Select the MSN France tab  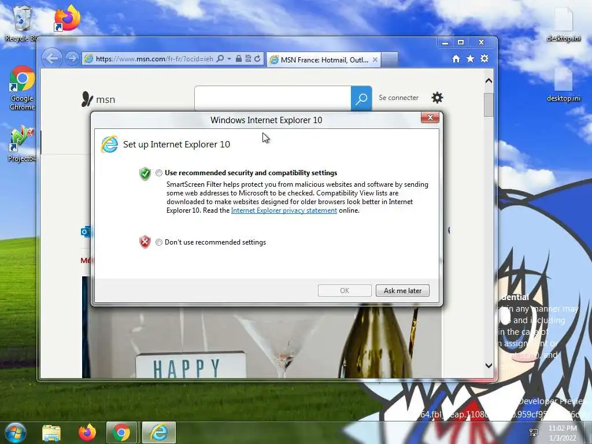[324, 60]
